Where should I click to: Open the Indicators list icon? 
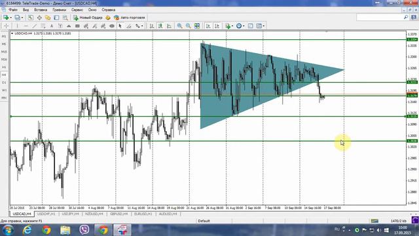click(227, 26)
